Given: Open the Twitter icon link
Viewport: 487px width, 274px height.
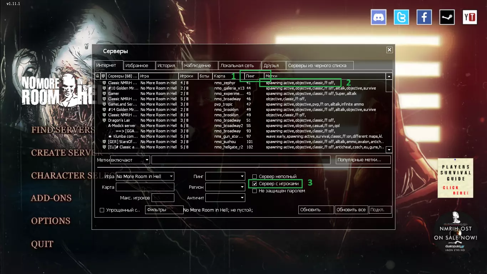Looking at the screenshot, I should pos(401,17).
